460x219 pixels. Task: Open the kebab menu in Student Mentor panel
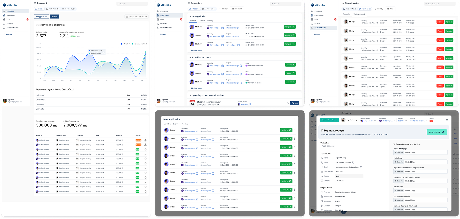tap(454, 14)
